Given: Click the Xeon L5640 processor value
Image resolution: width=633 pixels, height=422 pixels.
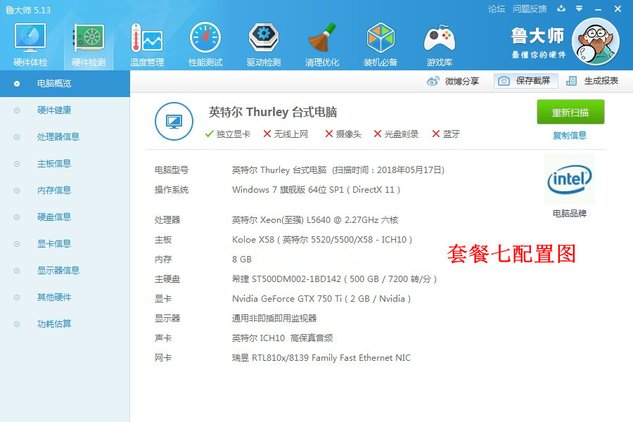Looking at the screenshot, I should pos(315,220).
